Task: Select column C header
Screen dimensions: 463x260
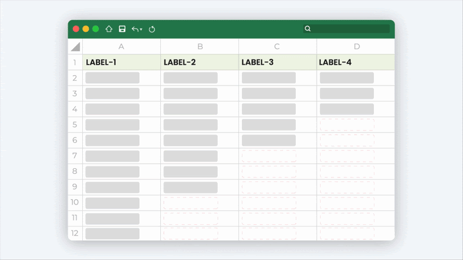Action: (277, 47)
